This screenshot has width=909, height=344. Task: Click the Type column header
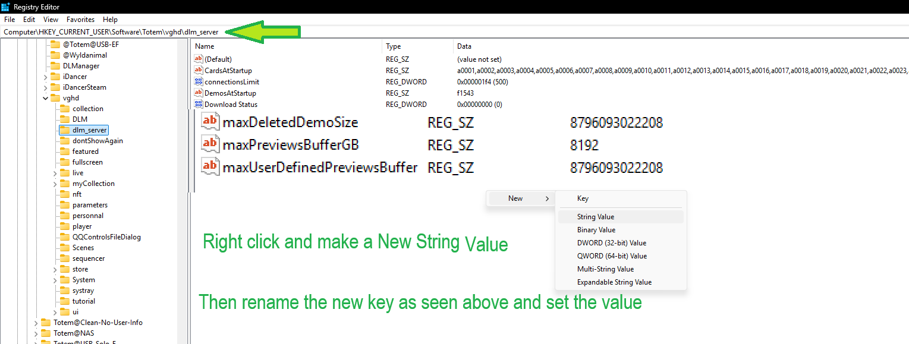[x=394, y=46]
